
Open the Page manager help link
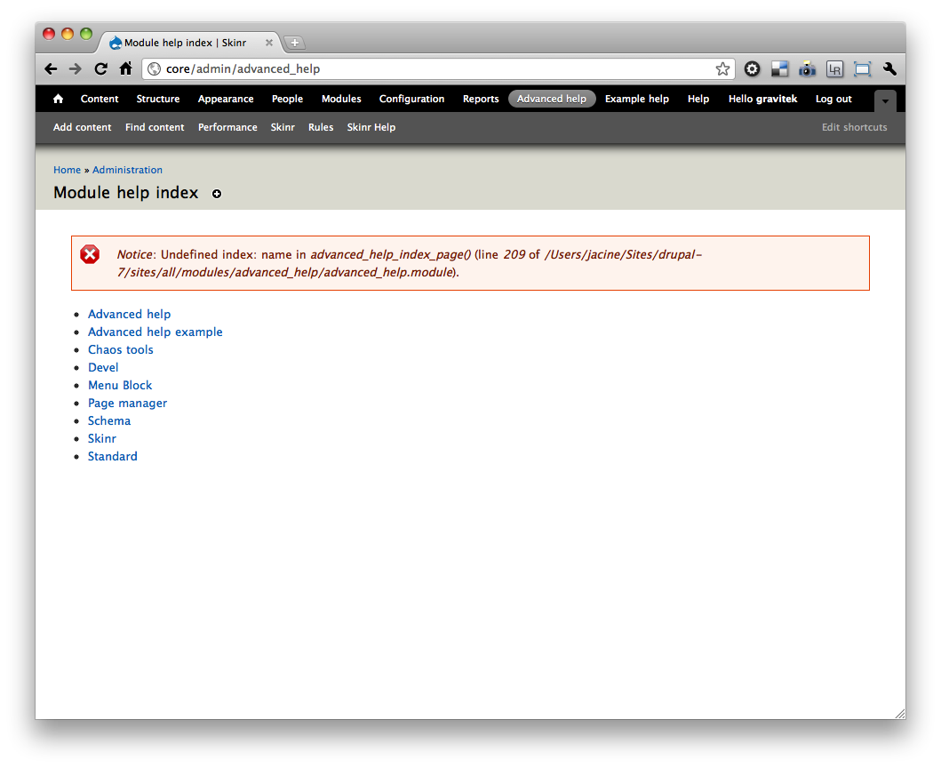(x=128, y=404)
